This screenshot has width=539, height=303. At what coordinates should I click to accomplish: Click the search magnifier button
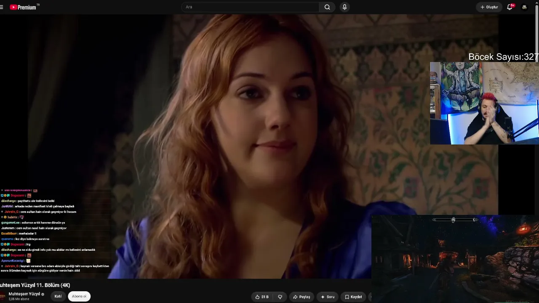click(x=327, y=7)
